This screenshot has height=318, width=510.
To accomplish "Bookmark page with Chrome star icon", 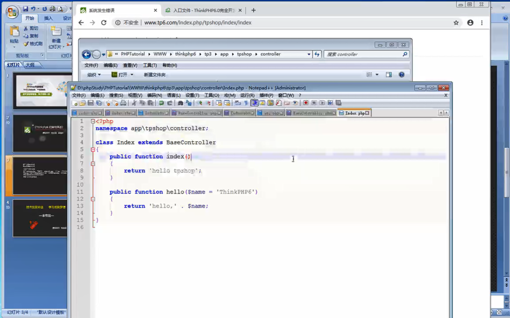I will click(x=456, y=23).
